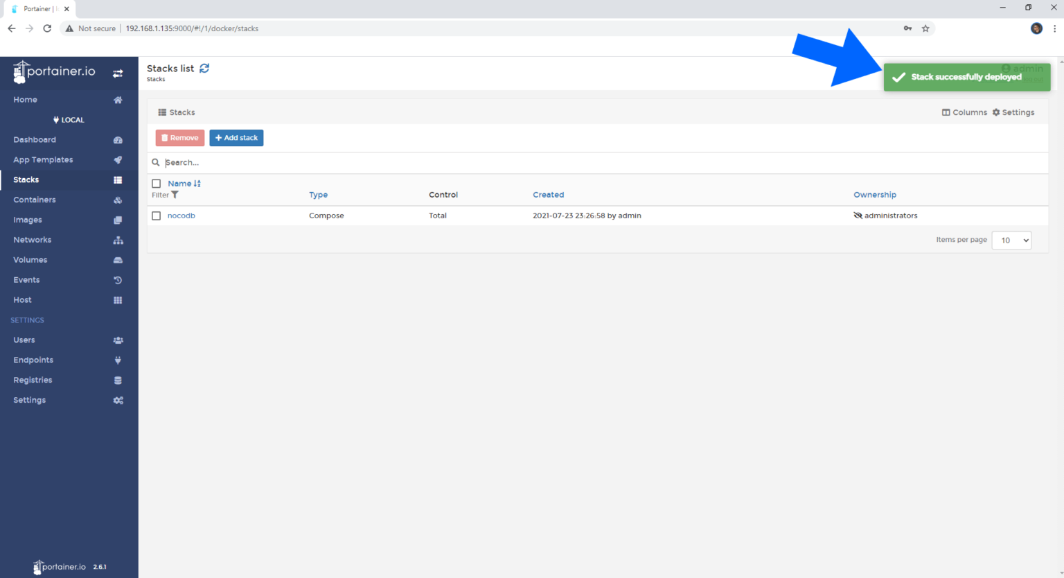Click the green Stack successfully deployed notification

pos(966,77)
